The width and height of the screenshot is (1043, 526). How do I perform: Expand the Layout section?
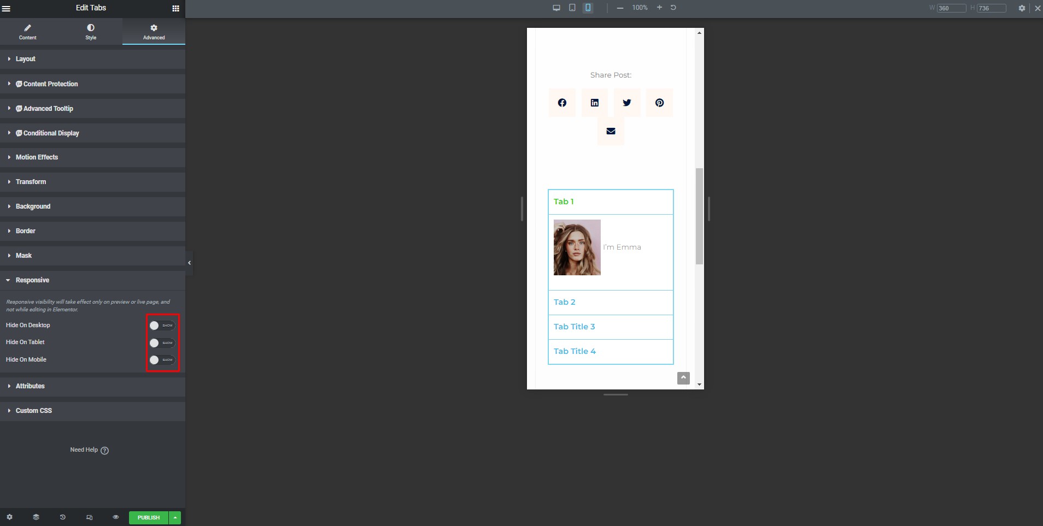(x=92, y=59)
